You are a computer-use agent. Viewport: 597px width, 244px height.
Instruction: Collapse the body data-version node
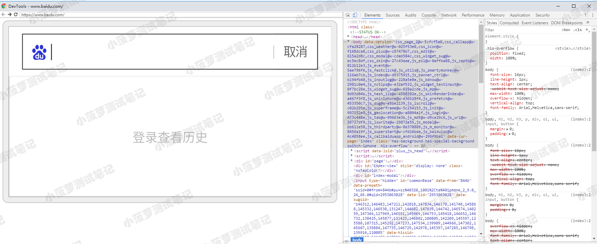coord(349,42)
